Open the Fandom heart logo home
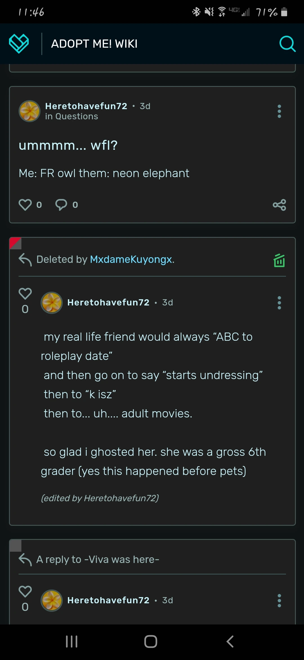 [19, 44]
